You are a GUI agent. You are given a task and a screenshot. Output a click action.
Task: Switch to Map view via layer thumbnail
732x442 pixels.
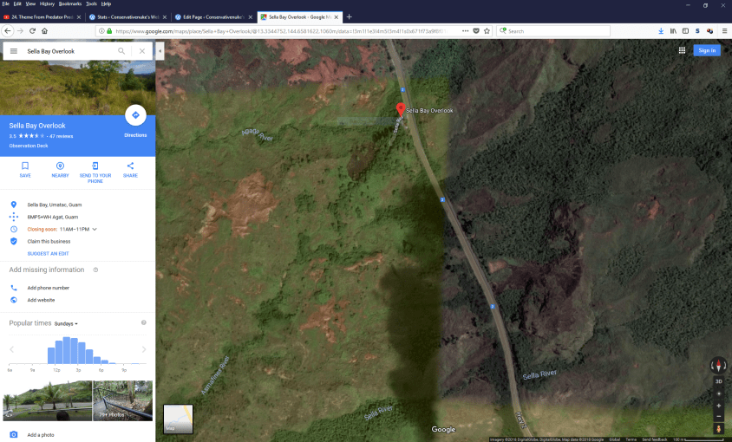tap(178, 419)
